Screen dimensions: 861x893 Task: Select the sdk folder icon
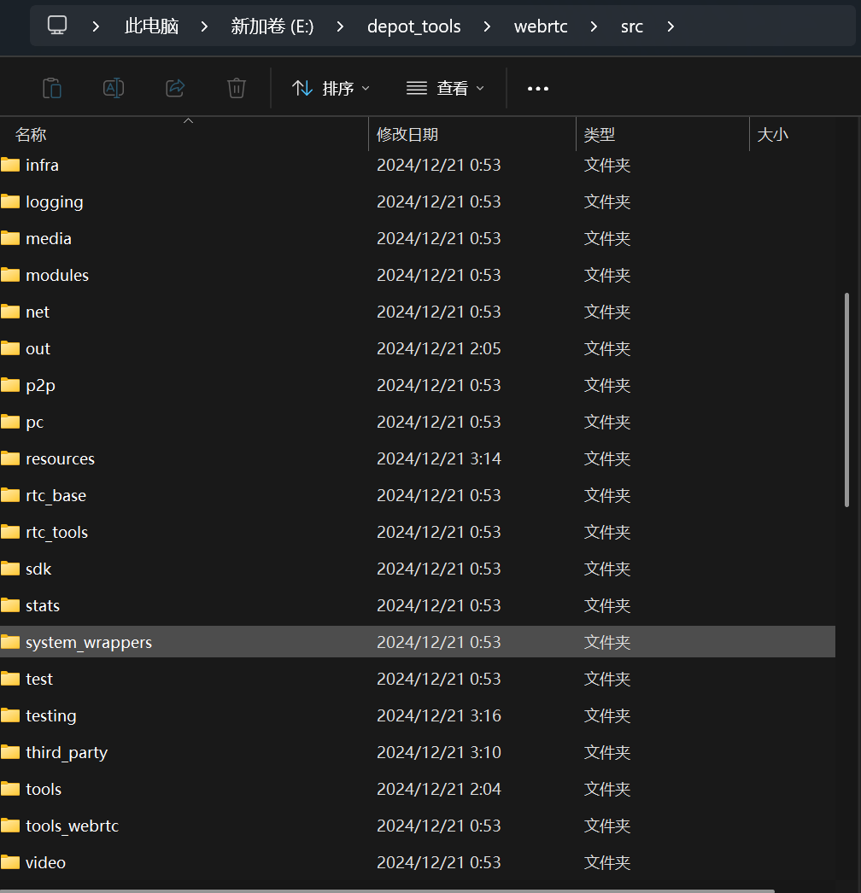click(x=10, y=569)
